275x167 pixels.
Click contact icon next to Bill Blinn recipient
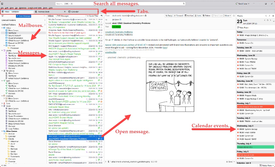pos(120,20)
